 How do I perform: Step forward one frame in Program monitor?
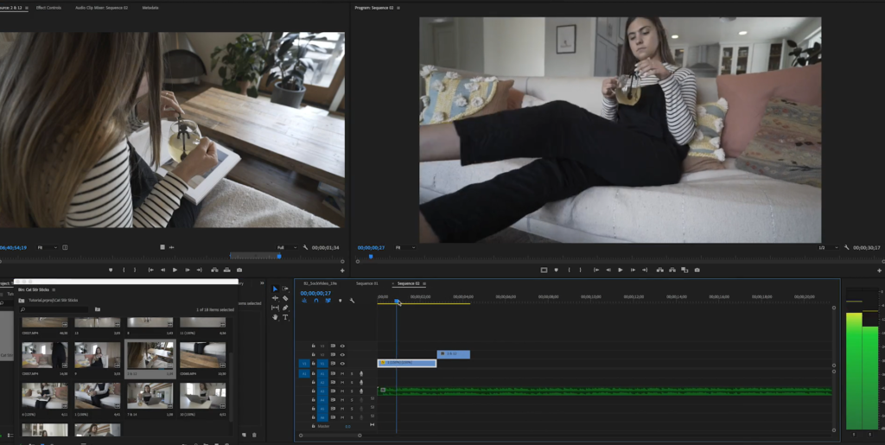[x=632, y=270]
